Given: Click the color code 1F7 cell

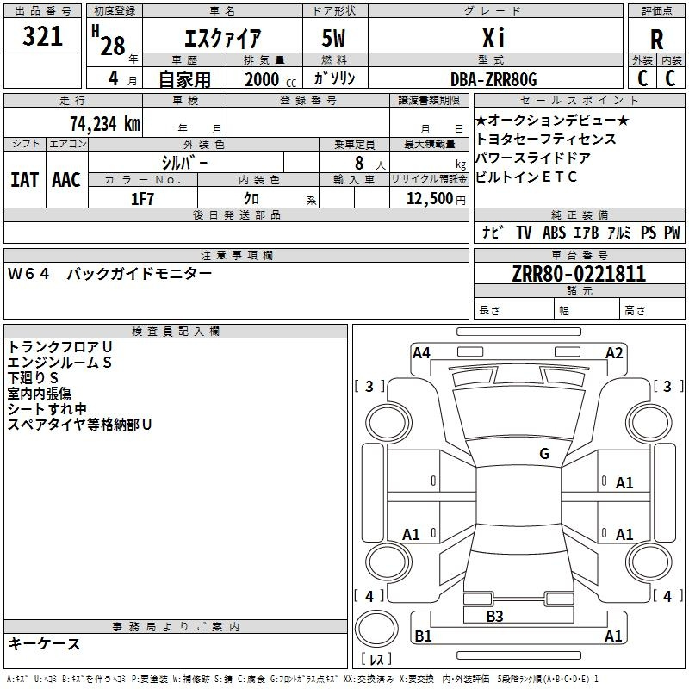Looking at the screenshot, I should pyautogui.click(x=142, y=198).
